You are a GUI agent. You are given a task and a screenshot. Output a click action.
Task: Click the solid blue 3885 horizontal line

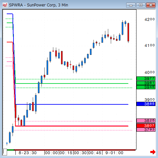(x=72, y=104)
